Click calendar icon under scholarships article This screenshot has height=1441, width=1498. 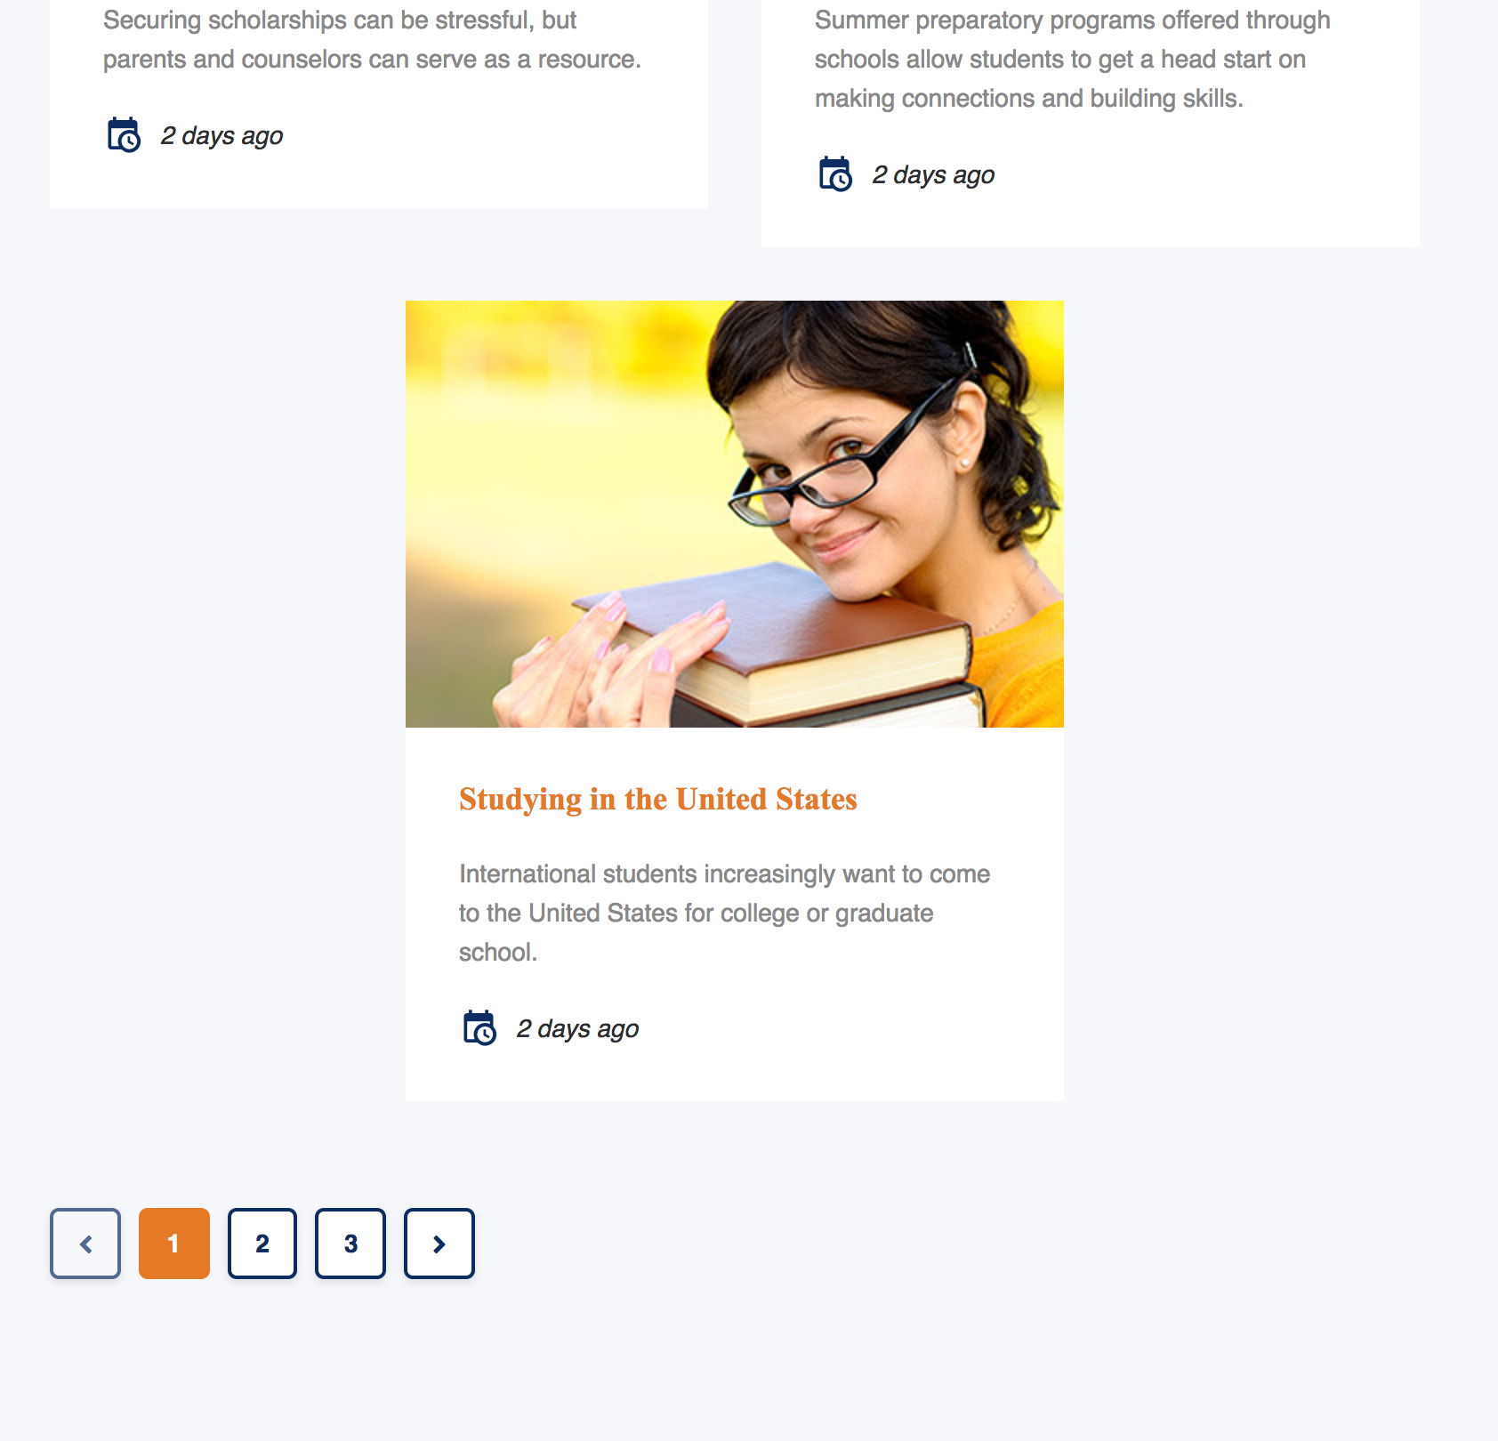pos(124,135)
